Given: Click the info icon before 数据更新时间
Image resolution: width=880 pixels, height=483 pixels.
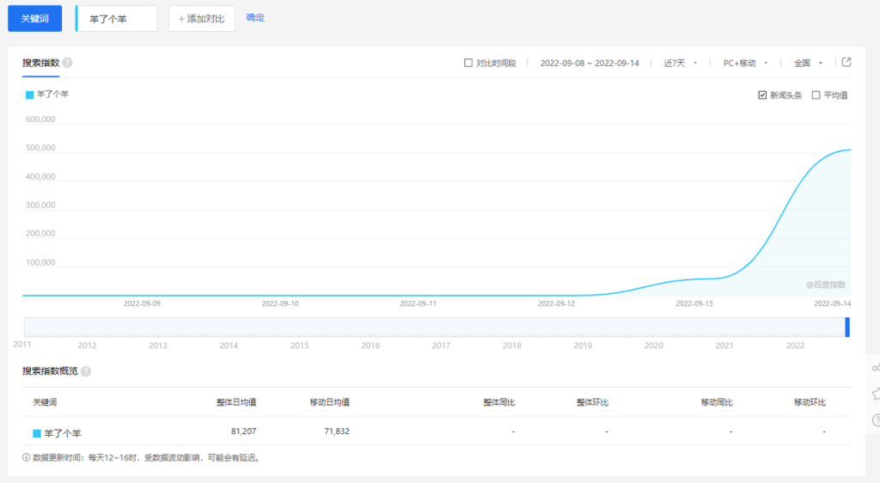Looking at the screenshot, I should [26, 457].
